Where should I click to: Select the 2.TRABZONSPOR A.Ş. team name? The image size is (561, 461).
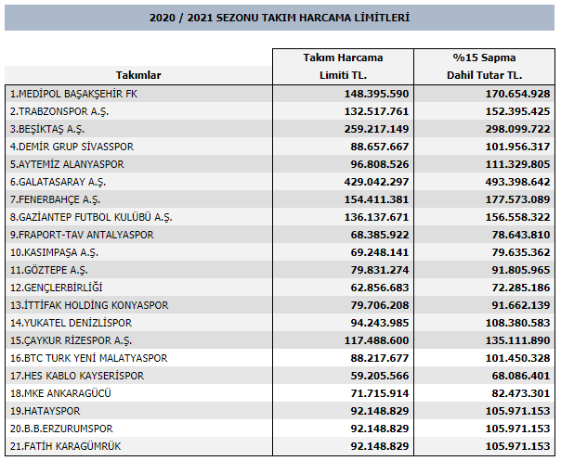(59, 111)
